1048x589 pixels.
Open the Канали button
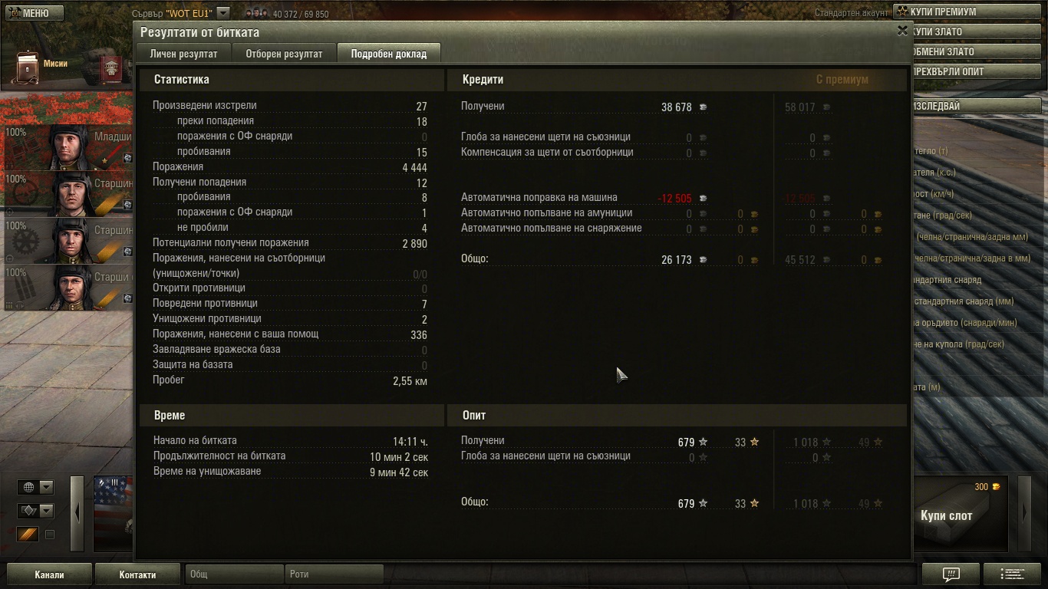click(x=49, y=574)
